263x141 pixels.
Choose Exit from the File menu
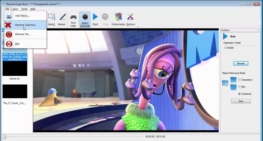coord(25,44)
